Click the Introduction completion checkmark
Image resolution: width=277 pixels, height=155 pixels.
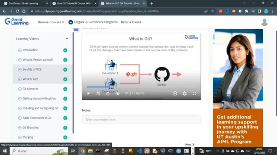tap(65, 50)
